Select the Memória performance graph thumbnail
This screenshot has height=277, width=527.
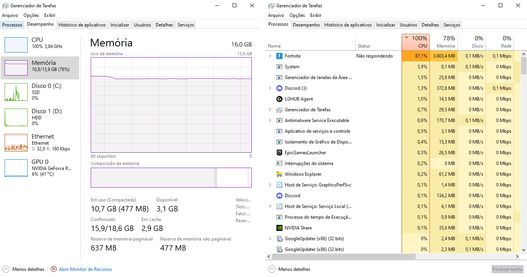[x=16, y=68]
